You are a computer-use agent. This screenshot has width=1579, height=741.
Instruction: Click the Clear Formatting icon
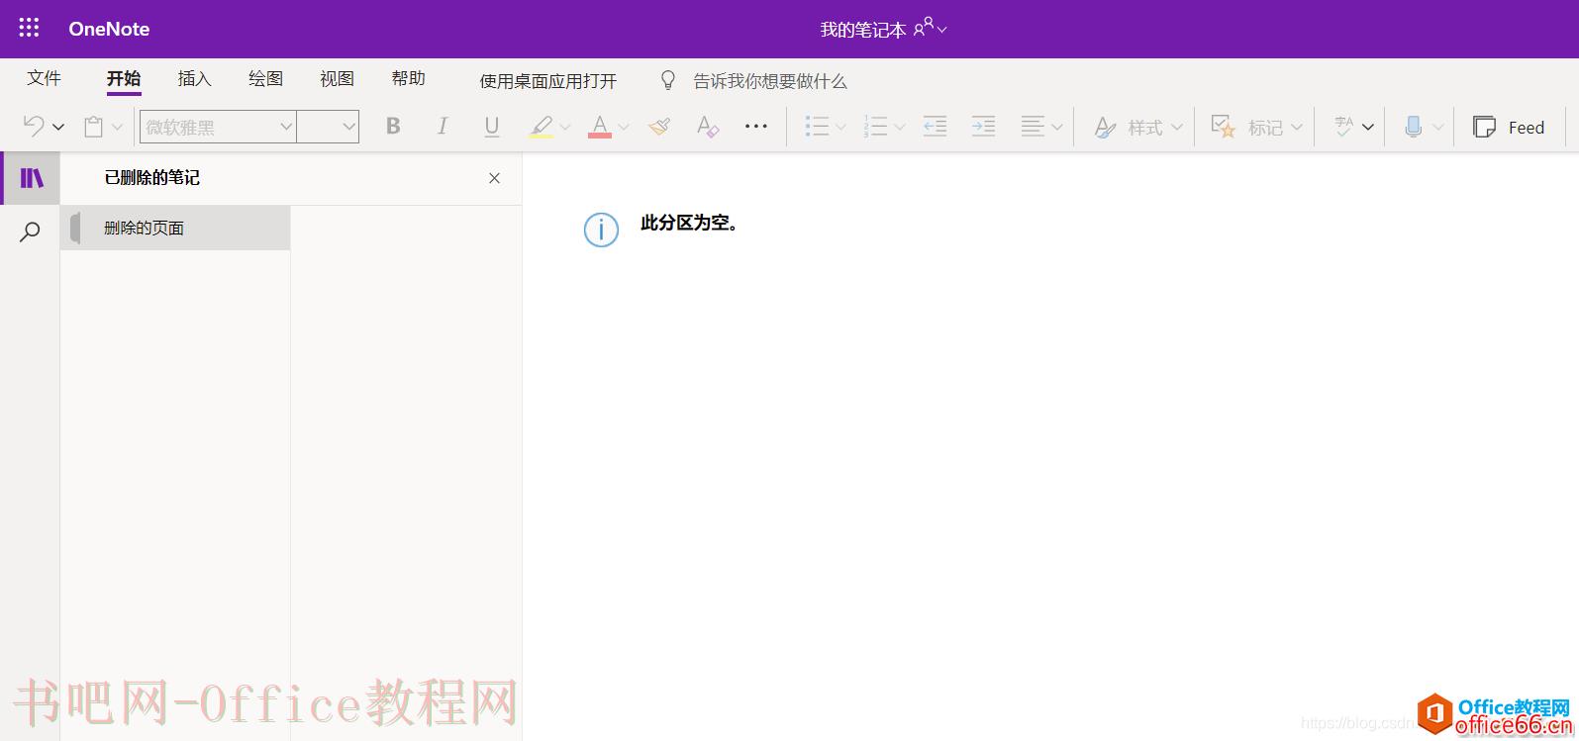click(707, 127)
